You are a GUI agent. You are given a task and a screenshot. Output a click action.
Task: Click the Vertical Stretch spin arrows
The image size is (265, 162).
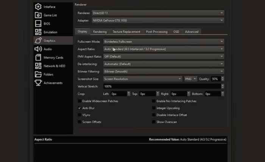tap(223, 86)
